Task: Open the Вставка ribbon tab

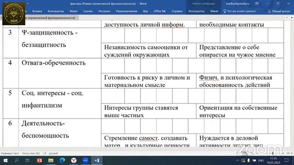Action: tap(37, 11)
